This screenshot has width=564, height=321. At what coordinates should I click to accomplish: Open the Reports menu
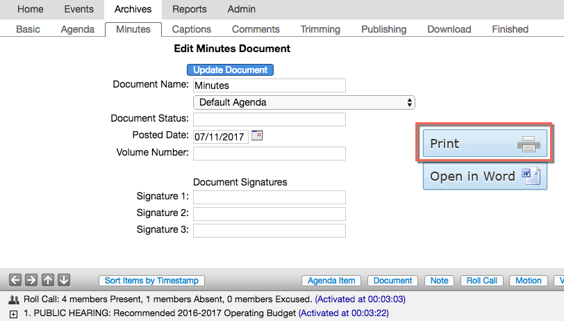pyautogui.click(x=190, y=9)
